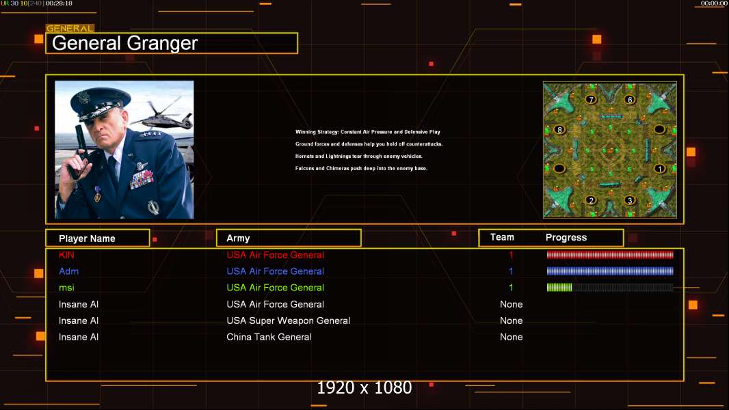Click the Falcons and Chimeras tip line
This screenshot has width=729, height=410.
[x=361, y=168]
